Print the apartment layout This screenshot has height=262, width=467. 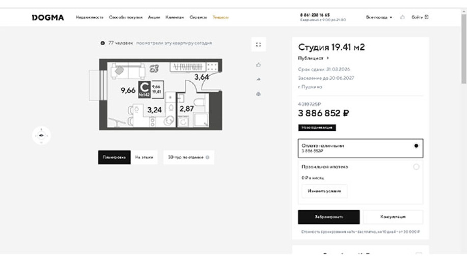(x=258, y=94)
